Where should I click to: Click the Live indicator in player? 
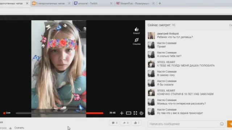pyautogui.click(x=7, y=113)
